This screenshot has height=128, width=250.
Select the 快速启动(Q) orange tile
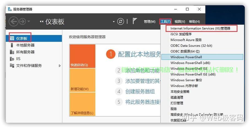pyautogui.click(x=82, y=56)
